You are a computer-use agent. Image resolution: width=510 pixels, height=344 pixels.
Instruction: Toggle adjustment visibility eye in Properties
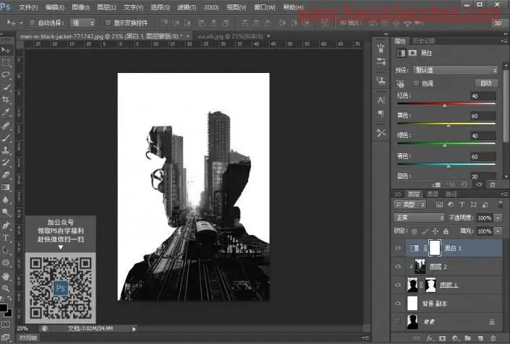pos(479,184)
